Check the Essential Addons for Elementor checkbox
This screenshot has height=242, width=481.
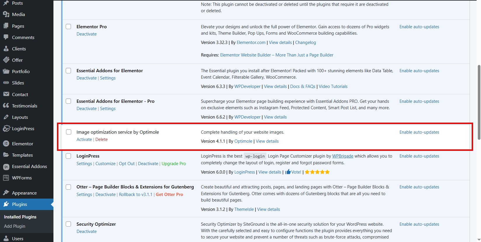pyautogui.click(x=68, y=70)
